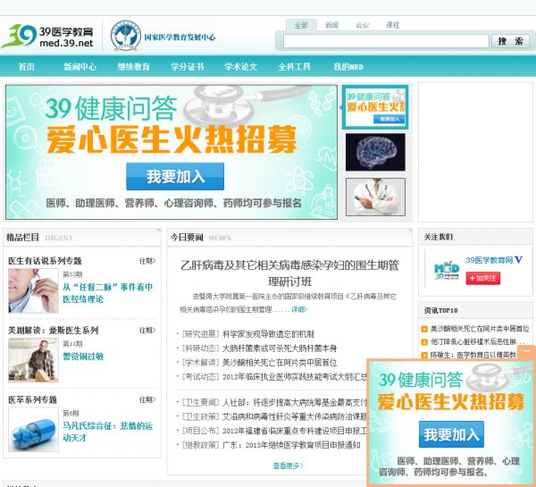Minimize the floating 39健康问答 popup ad
This screenshot has height=487, width=536.
[526, 351]
